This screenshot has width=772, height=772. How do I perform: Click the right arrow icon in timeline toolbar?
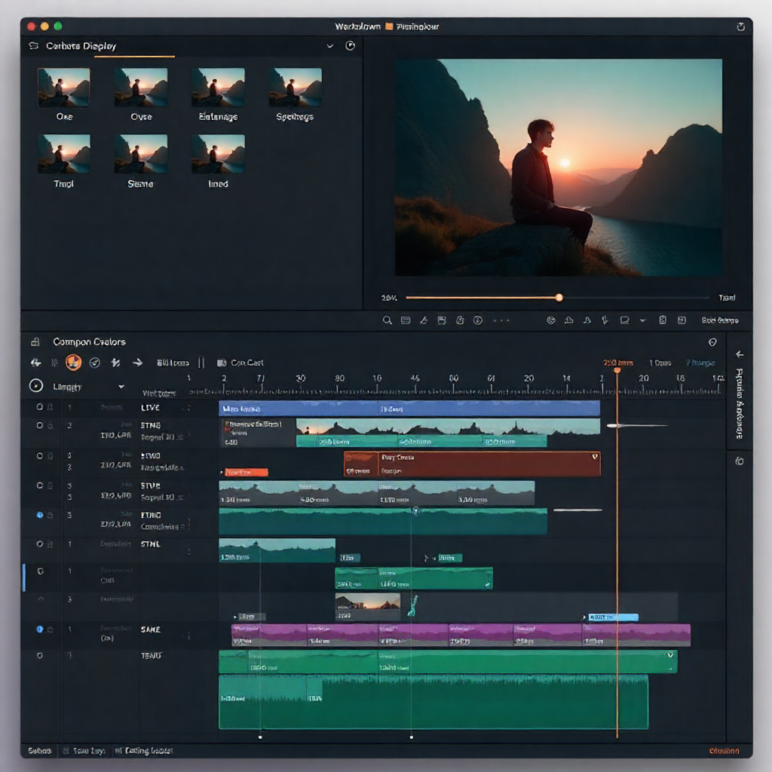tap(137, 363)
